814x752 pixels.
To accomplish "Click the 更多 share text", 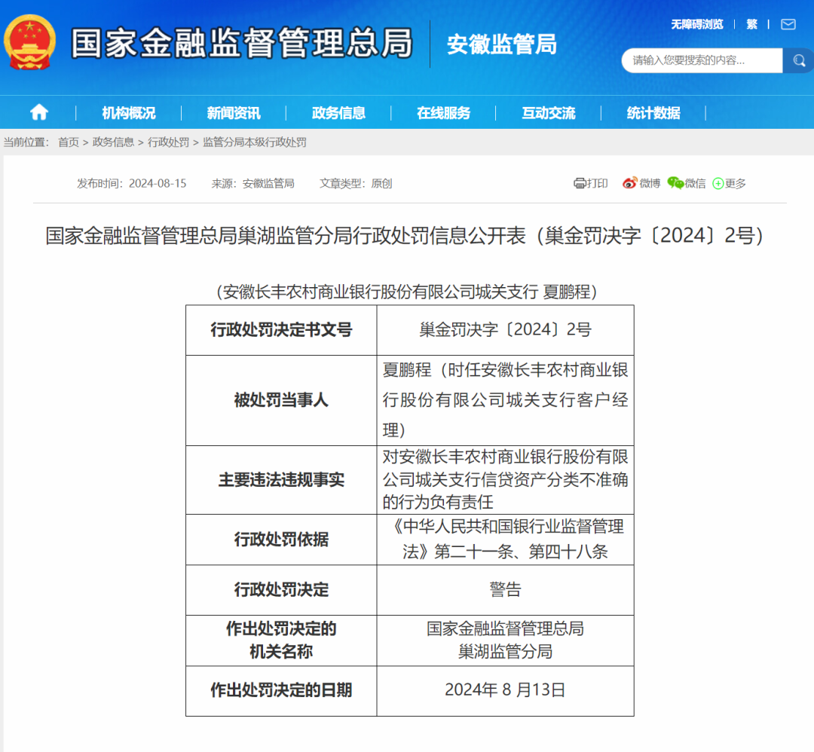I will [x=735, y=183].
